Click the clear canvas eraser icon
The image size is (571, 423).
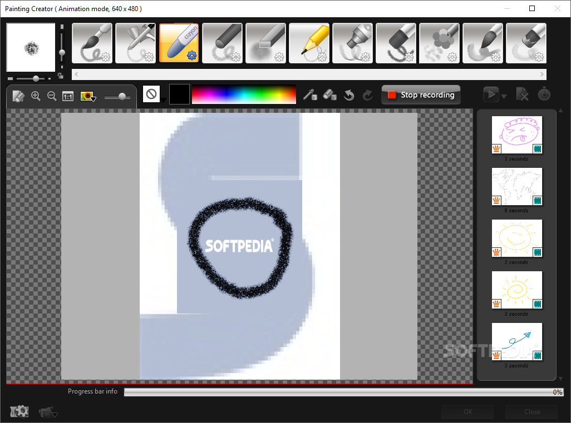(x=18, y=96)
